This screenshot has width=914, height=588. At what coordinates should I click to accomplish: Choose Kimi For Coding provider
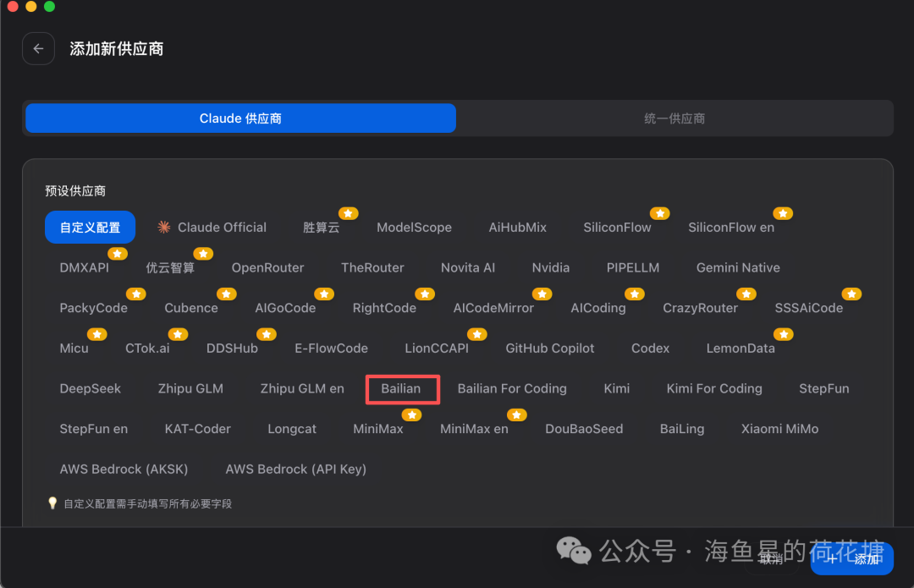pos(714,388)
